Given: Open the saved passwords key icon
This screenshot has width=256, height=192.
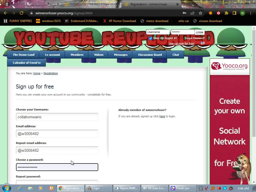Looking at the screenshot, I should click(x=184, y=13).
